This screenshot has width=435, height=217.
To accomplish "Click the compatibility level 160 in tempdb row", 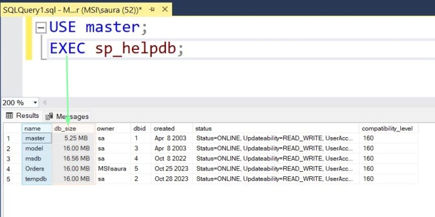I will [x=389, y=179].
